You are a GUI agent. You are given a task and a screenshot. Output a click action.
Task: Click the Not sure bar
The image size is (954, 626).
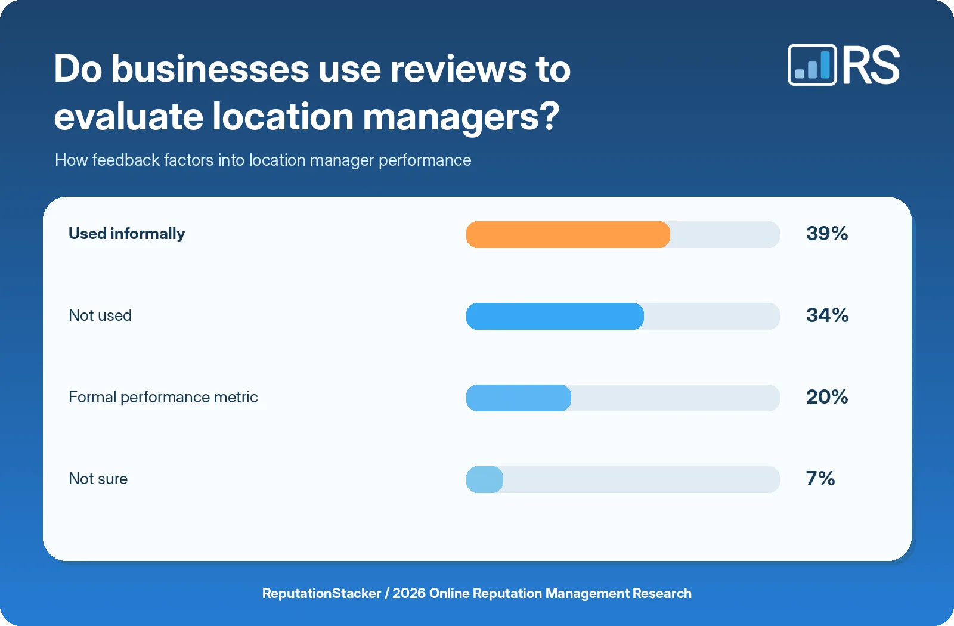[485, 479]
